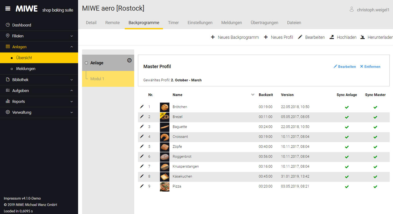
Task: Open the Timer tab
Action: 173,23
